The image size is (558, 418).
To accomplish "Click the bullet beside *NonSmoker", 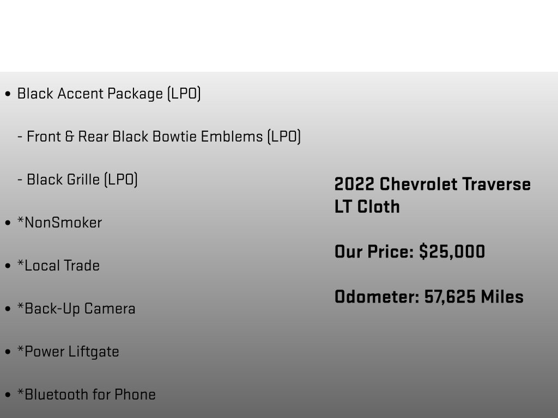I will [x=8, y=223].
